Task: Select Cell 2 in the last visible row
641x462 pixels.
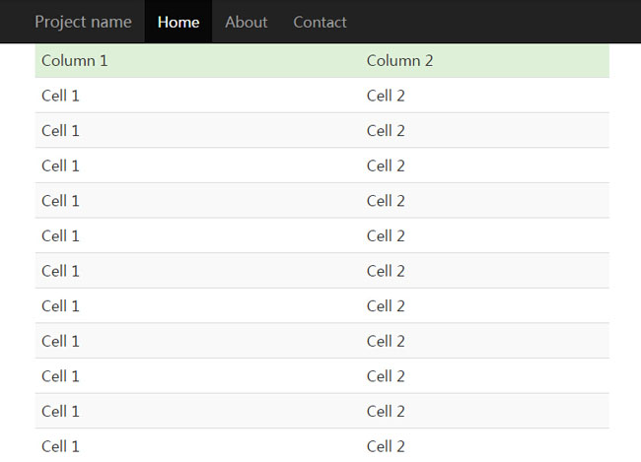Action: [386, 446]
